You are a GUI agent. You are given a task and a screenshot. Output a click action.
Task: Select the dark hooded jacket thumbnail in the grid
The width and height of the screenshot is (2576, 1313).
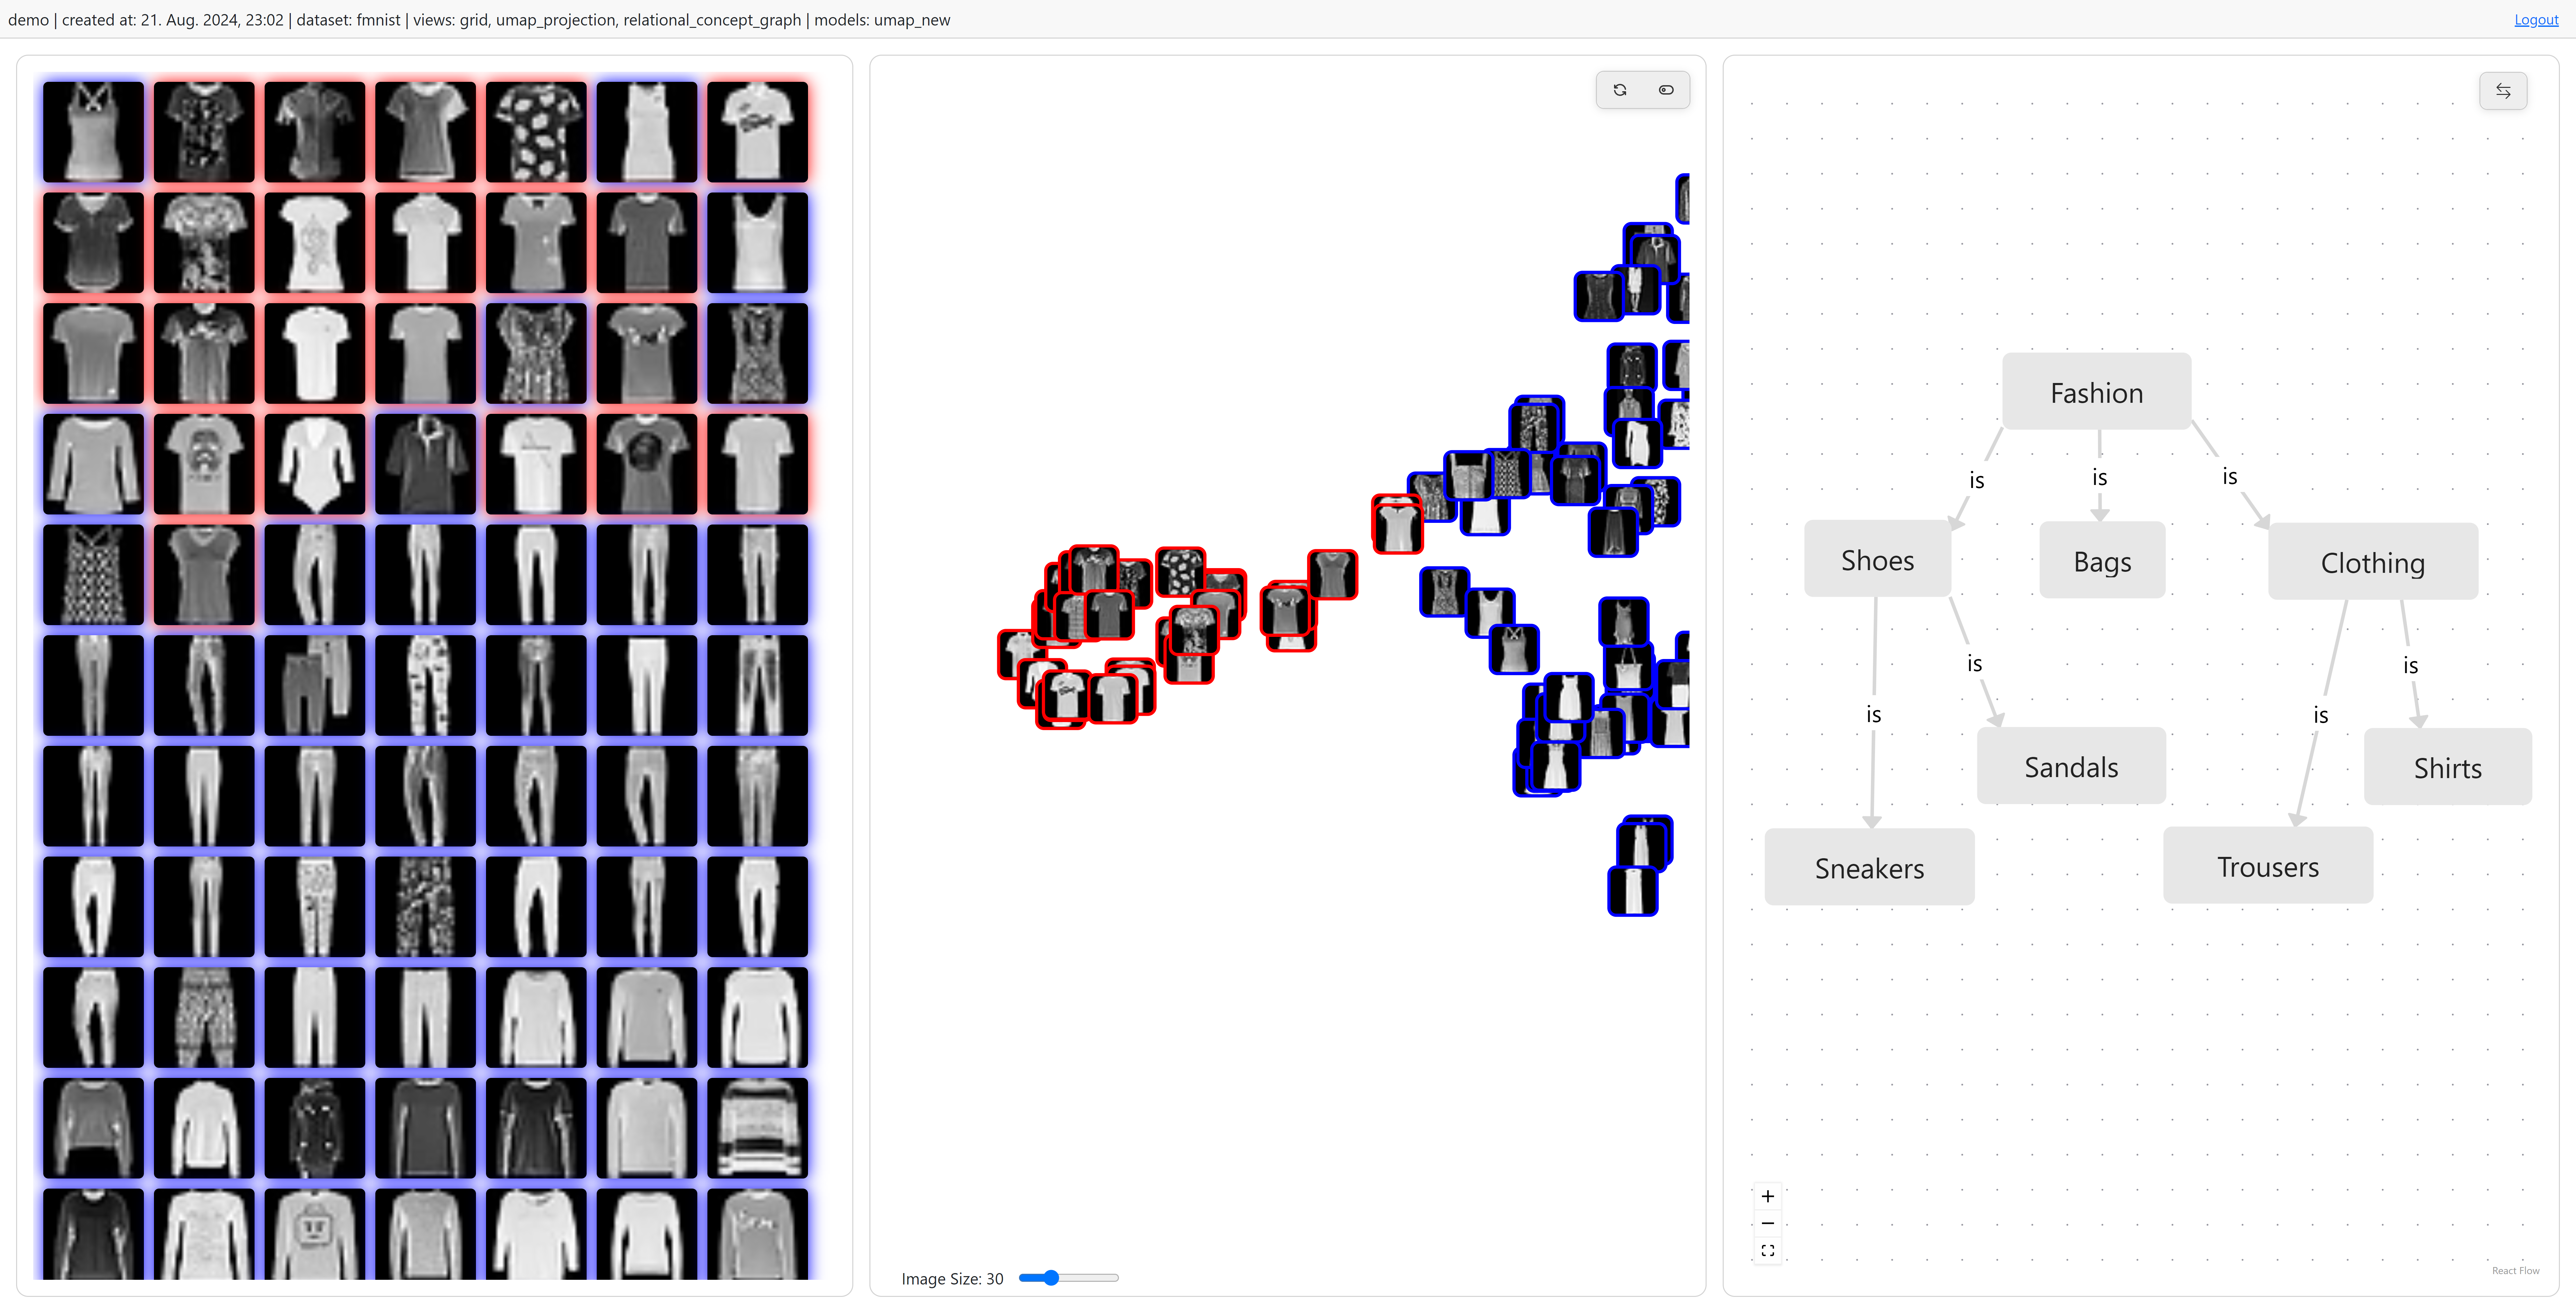pyautogui.click(x=315, y=1128)
